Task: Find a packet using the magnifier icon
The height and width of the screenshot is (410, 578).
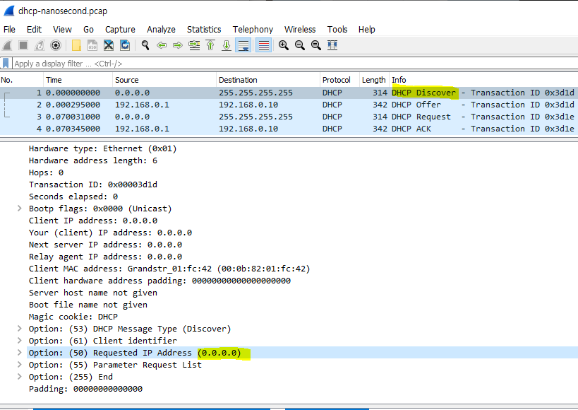Action: [145, 45]
